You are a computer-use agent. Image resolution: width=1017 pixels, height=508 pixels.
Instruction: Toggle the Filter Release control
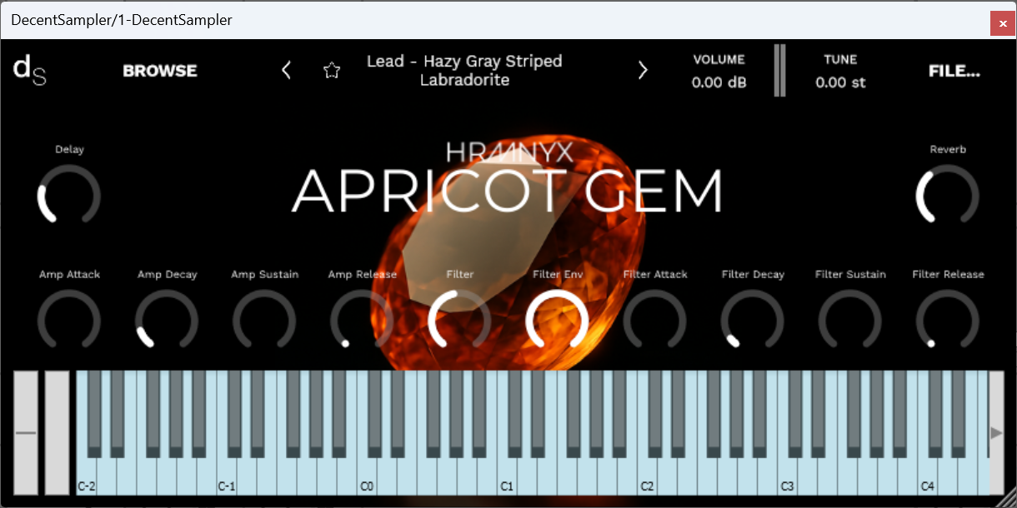pyautogui.click(x=947, y=321)
